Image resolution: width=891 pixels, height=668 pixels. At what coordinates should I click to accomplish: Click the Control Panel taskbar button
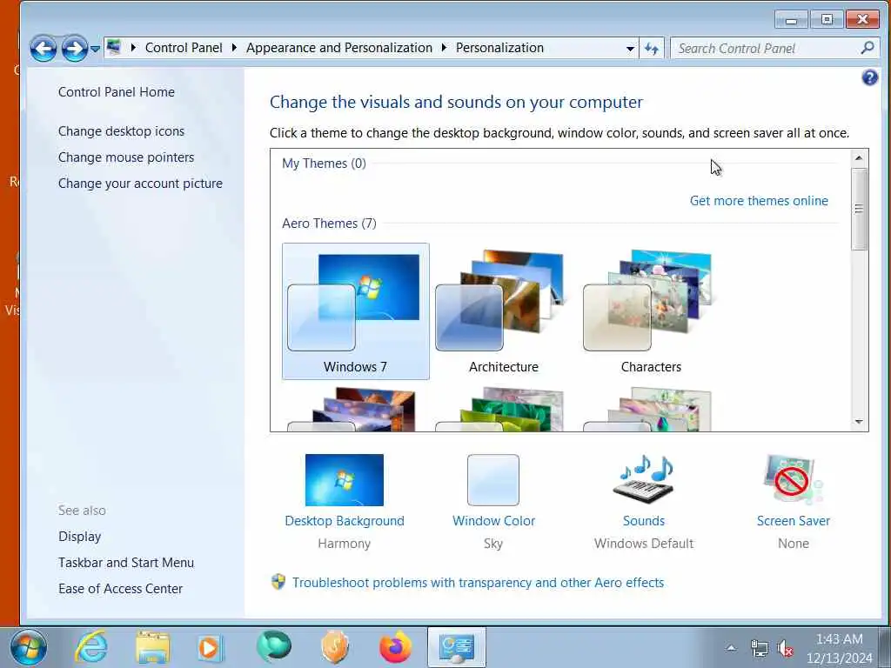(x=457, y=647)
